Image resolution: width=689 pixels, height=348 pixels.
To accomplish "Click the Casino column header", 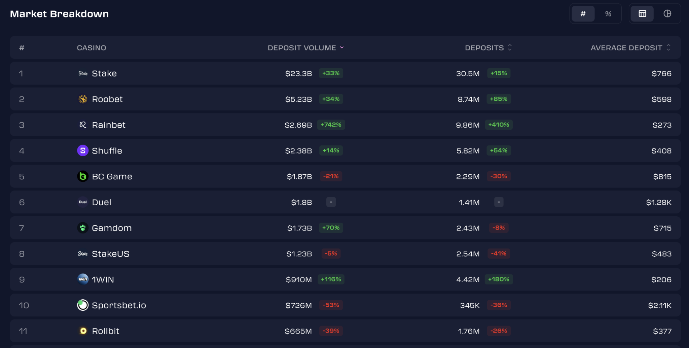I will [x=92, y=48].
